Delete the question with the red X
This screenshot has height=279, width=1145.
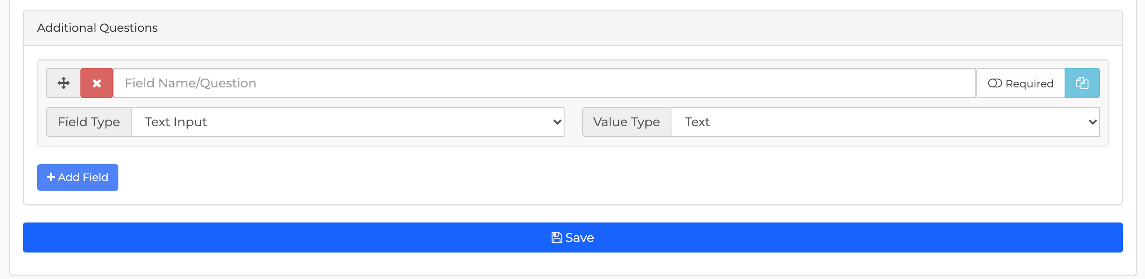point(96,83)
